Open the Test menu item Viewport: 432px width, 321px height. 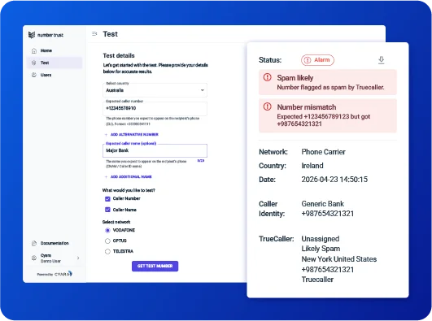pos(55,63)
